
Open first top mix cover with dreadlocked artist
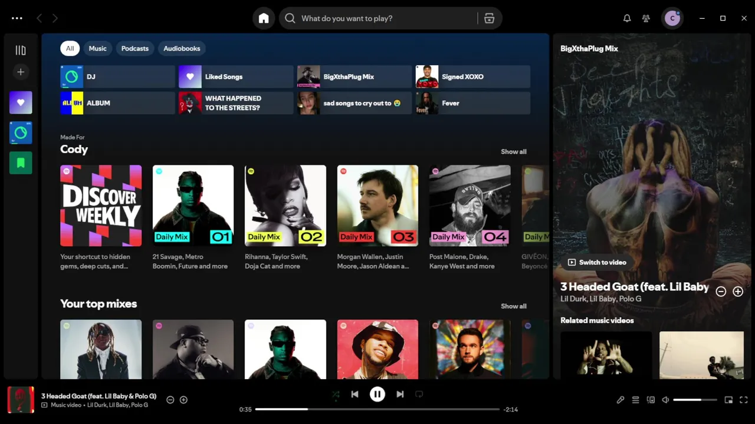(x=101, y=349)
